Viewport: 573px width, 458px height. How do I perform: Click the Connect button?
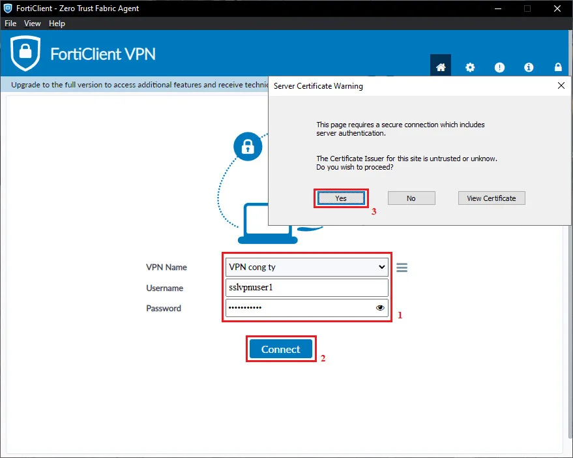click(281, 349)
